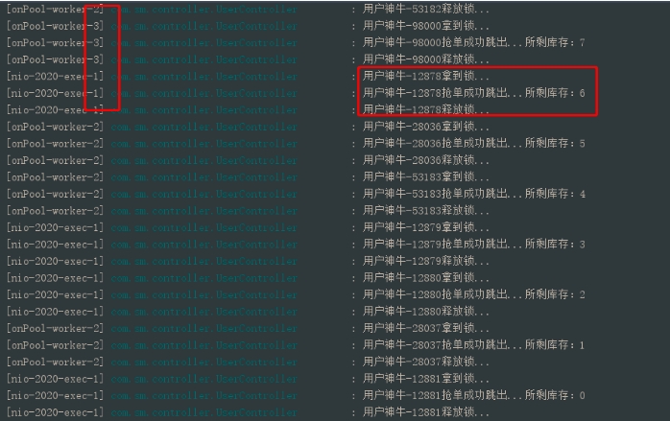The width and height of the screenshot is (670, 421).
Task: Click the 用户神牛-53182释放锁 log message
Action: (x=425, y=9)
